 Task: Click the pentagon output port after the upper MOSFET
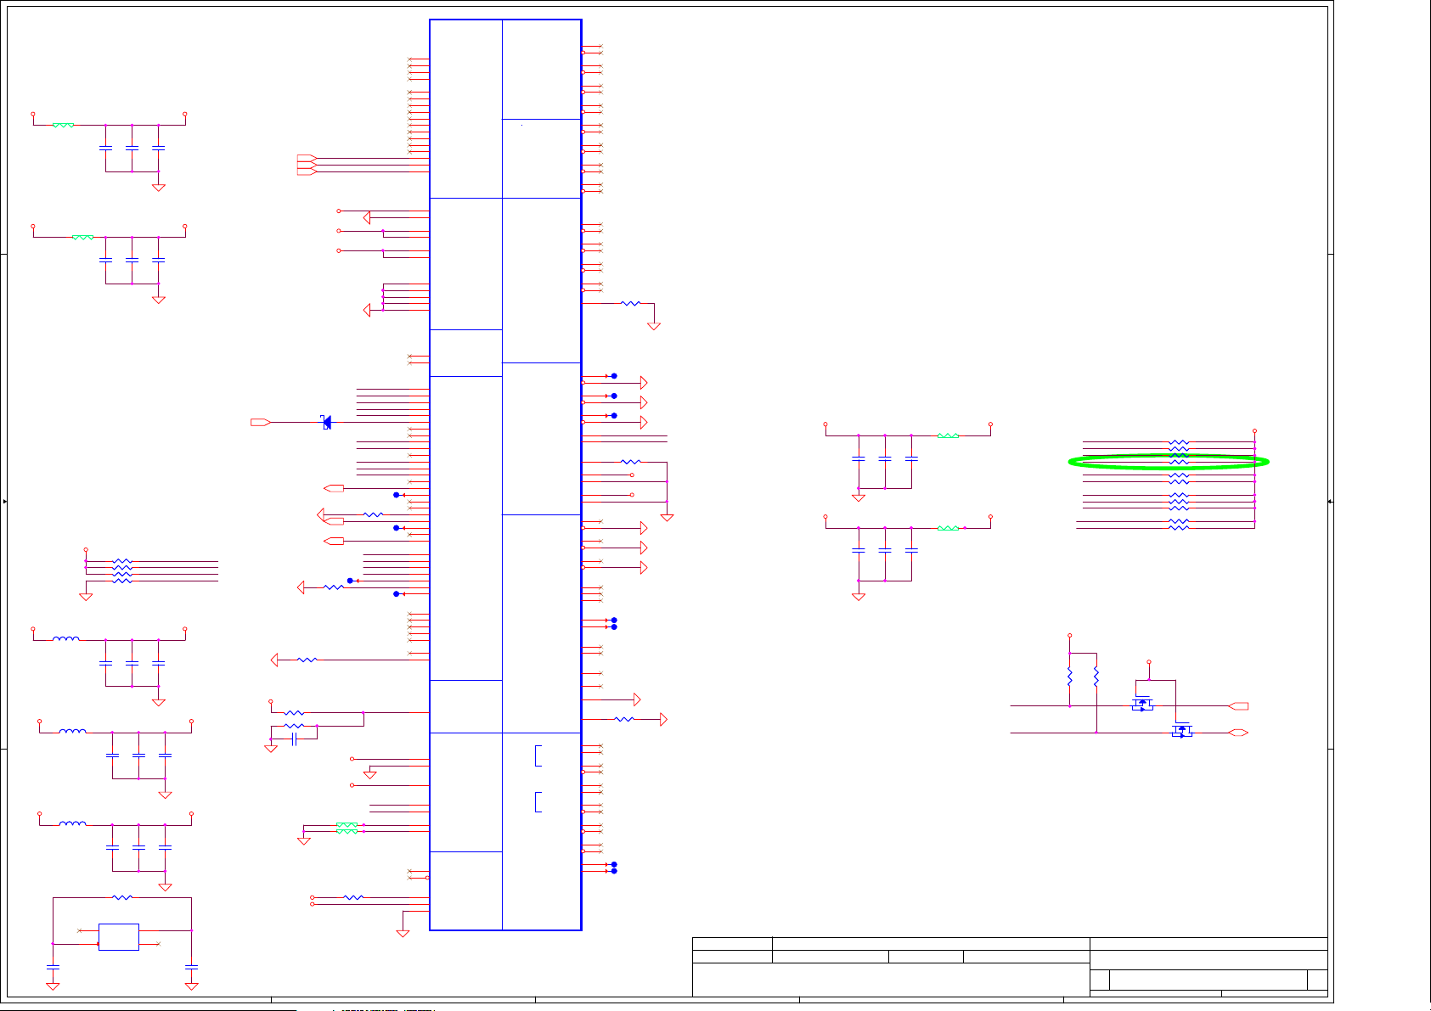[1238, 706]
